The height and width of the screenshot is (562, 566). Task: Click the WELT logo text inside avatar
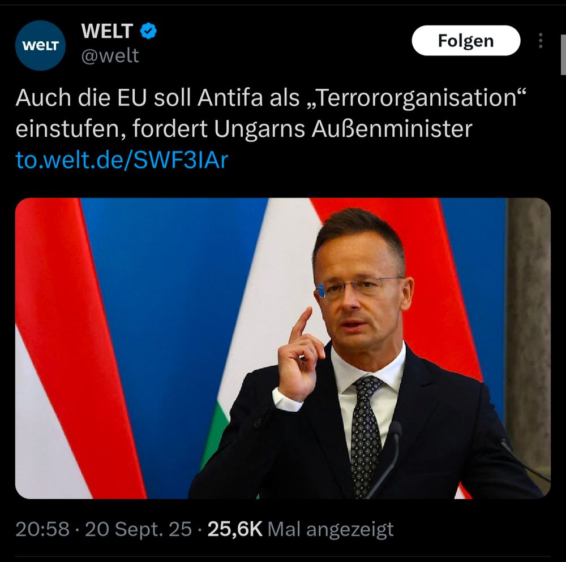[40, 46]
